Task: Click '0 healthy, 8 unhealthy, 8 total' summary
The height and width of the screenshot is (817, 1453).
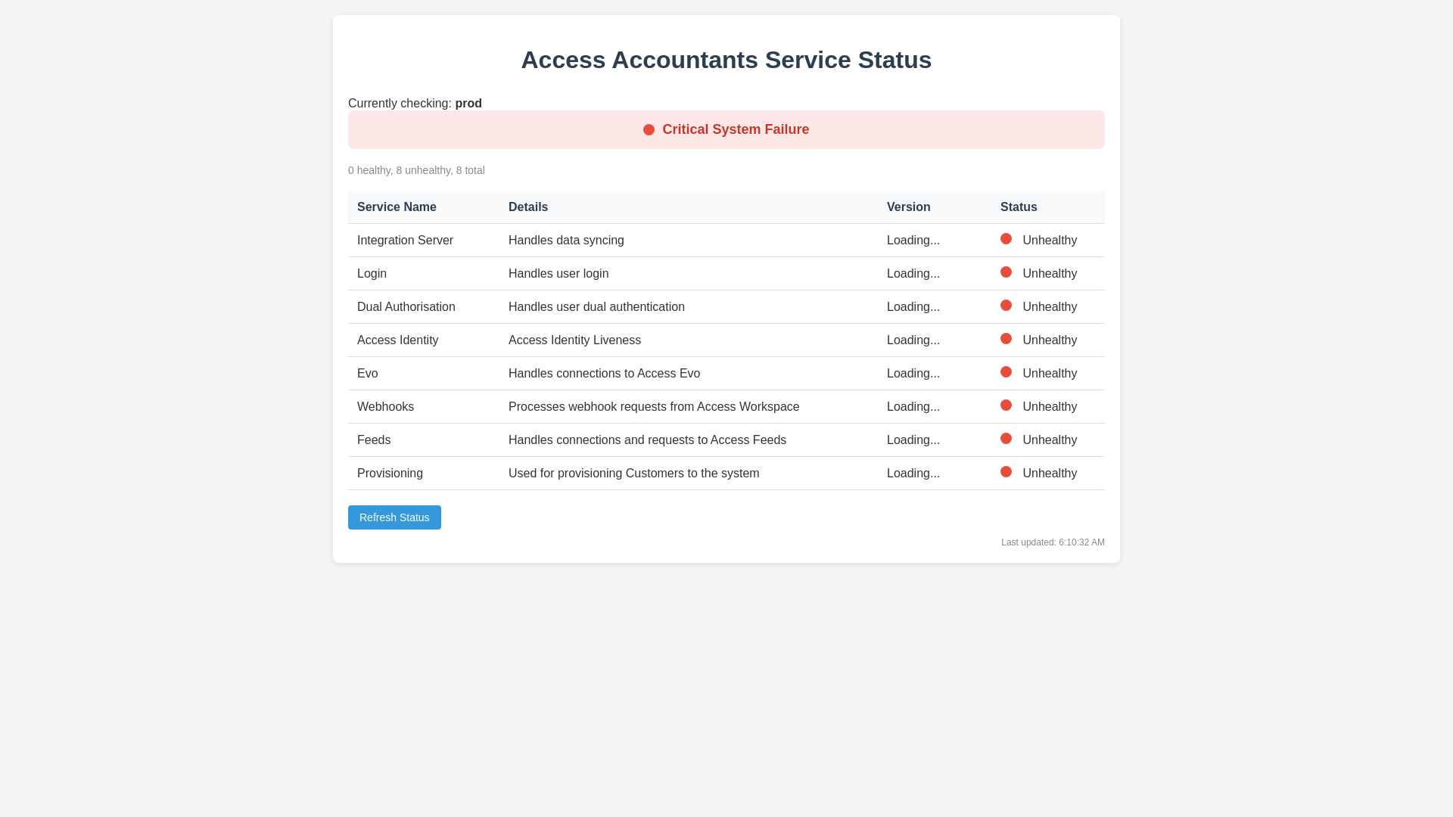Action: tap(416, 170)
